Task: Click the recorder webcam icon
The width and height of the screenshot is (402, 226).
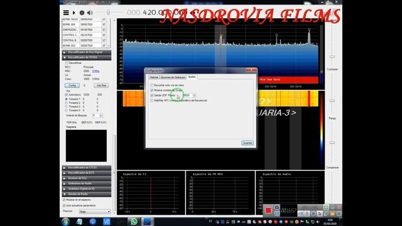Action: point(313,213)
